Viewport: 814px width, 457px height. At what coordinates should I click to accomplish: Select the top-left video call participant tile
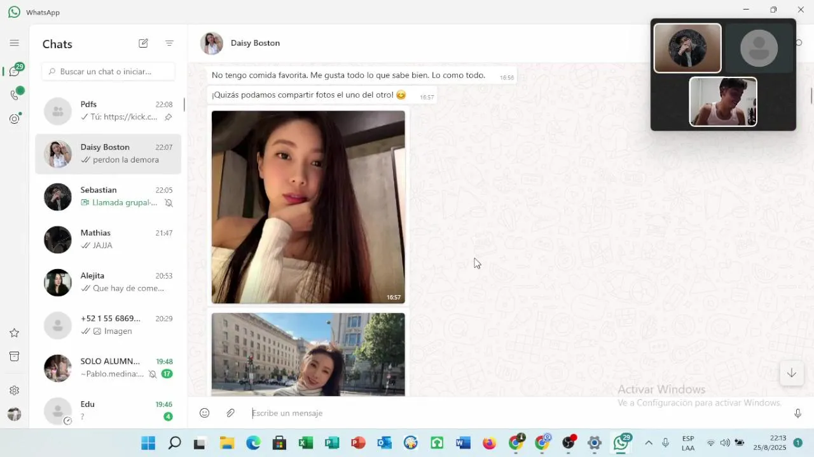pyautogui.click(x=687, y=48)
